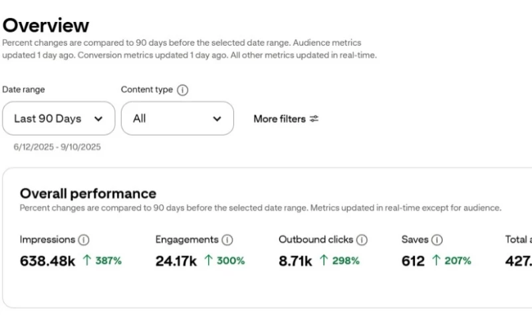The image size is (532, 319).
Task: Click the 612 Saves value
Action: point(413,261)
